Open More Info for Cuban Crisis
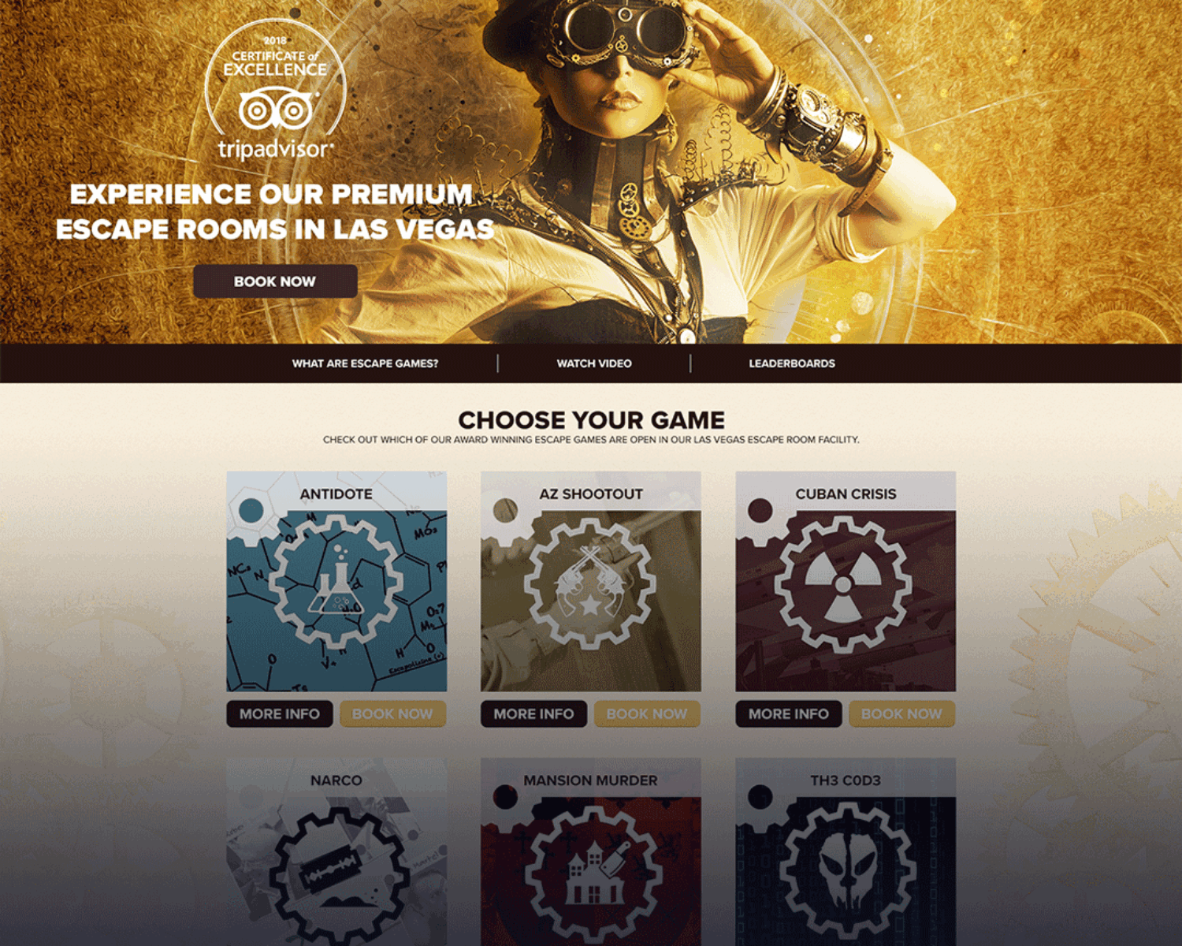The width and height of the screenshot is (1182, 946). click(x=789, y=714)
